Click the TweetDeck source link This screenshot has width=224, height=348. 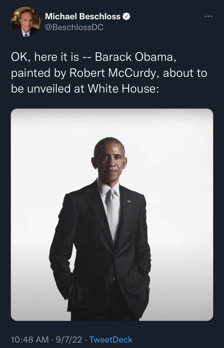click(x=111, y=340)
